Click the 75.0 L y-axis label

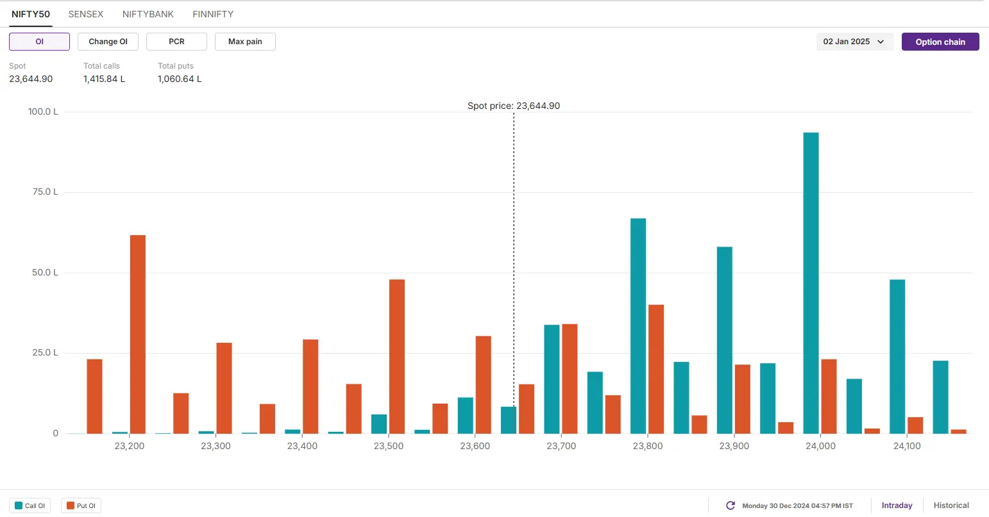(x=46, y=192)
